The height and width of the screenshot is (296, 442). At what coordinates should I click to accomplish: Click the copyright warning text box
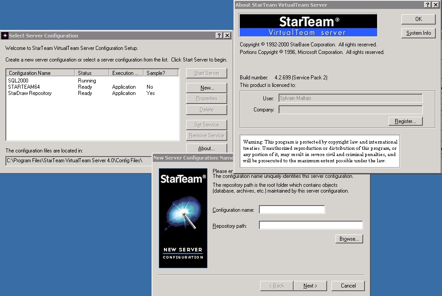point(319,151)
